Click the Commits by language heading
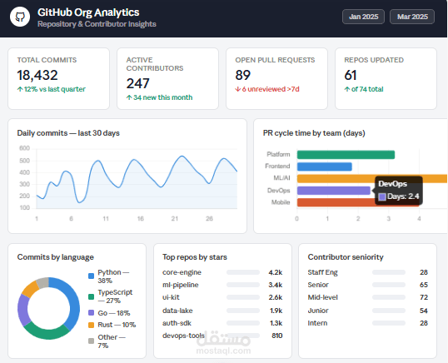Screen dimensions: 448x363 (56, 257)
